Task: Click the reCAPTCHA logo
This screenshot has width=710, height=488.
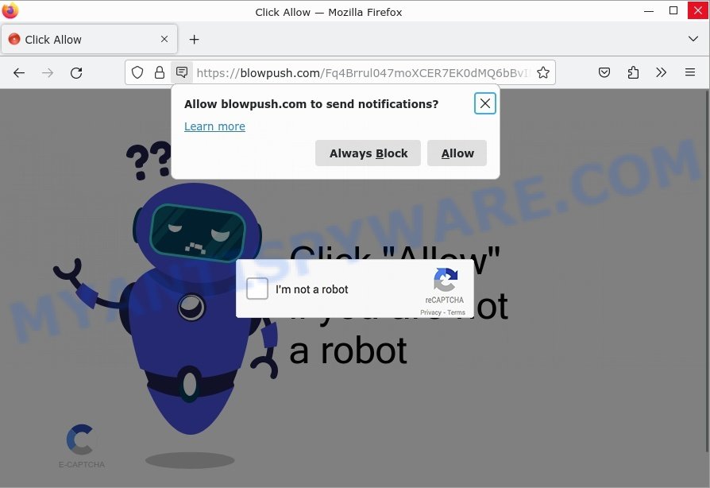Action: 446,280
